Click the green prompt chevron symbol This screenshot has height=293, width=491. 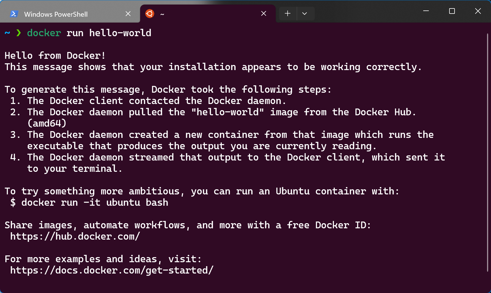(19, 33)
